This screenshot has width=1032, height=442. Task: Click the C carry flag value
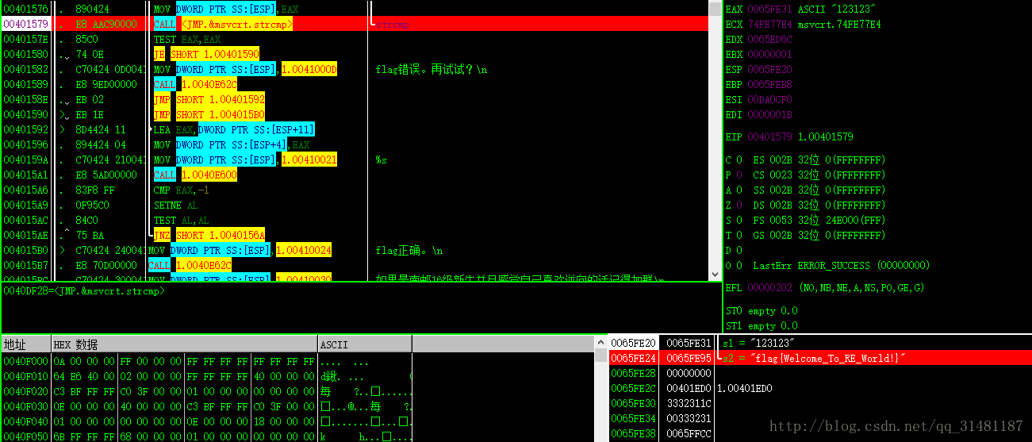point(739,160)
